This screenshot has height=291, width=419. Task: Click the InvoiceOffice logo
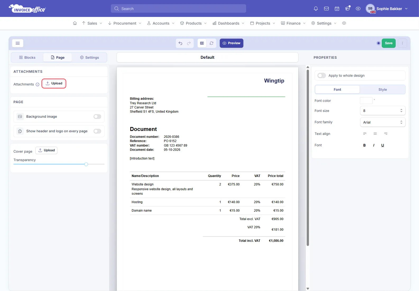point(27,8)
